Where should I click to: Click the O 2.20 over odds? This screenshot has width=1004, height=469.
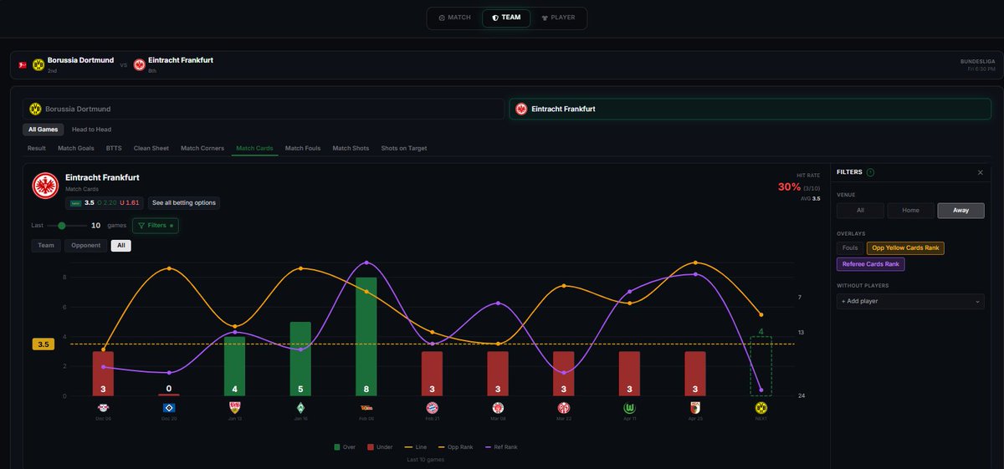coord(107,203)
